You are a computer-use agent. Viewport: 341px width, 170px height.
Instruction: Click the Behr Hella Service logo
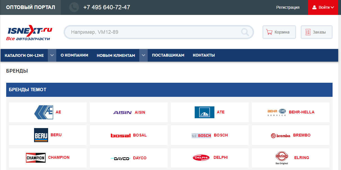click(x=277, y=112)
